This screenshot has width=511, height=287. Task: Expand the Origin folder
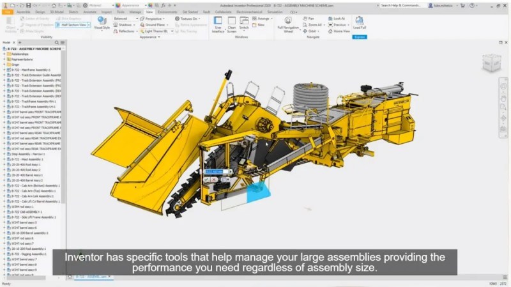point(4,65)
